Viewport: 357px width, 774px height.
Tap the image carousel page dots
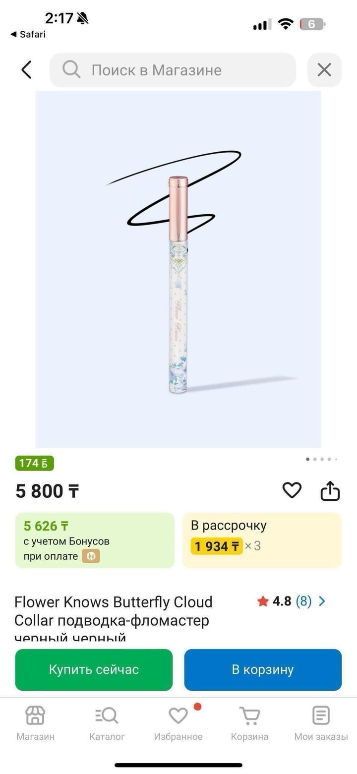322,459
